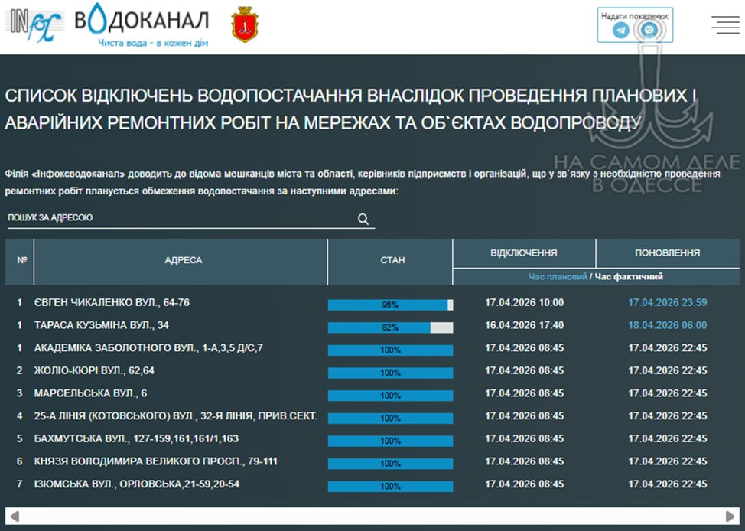
Task: Click the ПОНОВЛЕННЯ column header
Action: coord(667,252)
